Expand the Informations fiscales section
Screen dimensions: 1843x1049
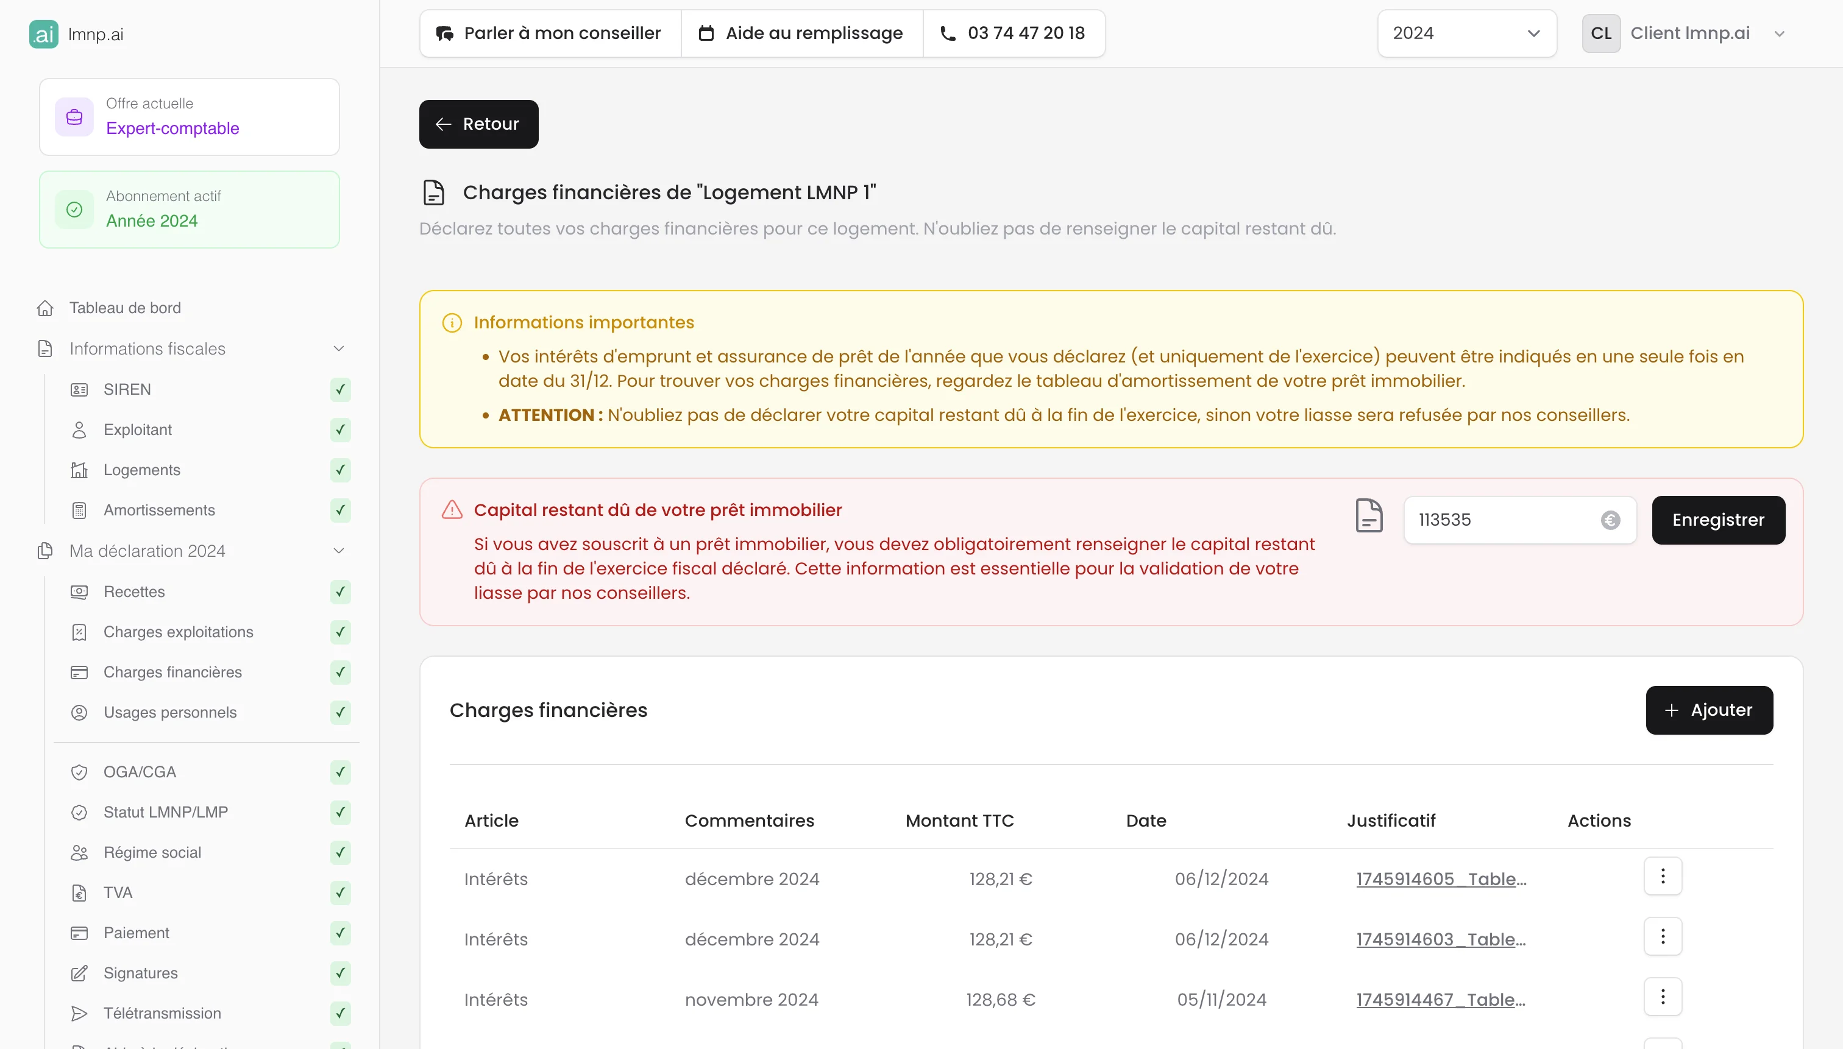click(338, 348)
